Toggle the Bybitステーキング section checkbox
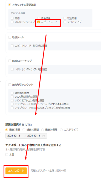Viewport: 101px width, 178px height. tap(10, 61)
